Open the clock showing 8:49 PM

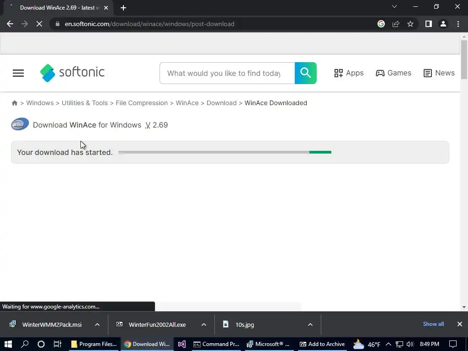click(x=430, y=344)
